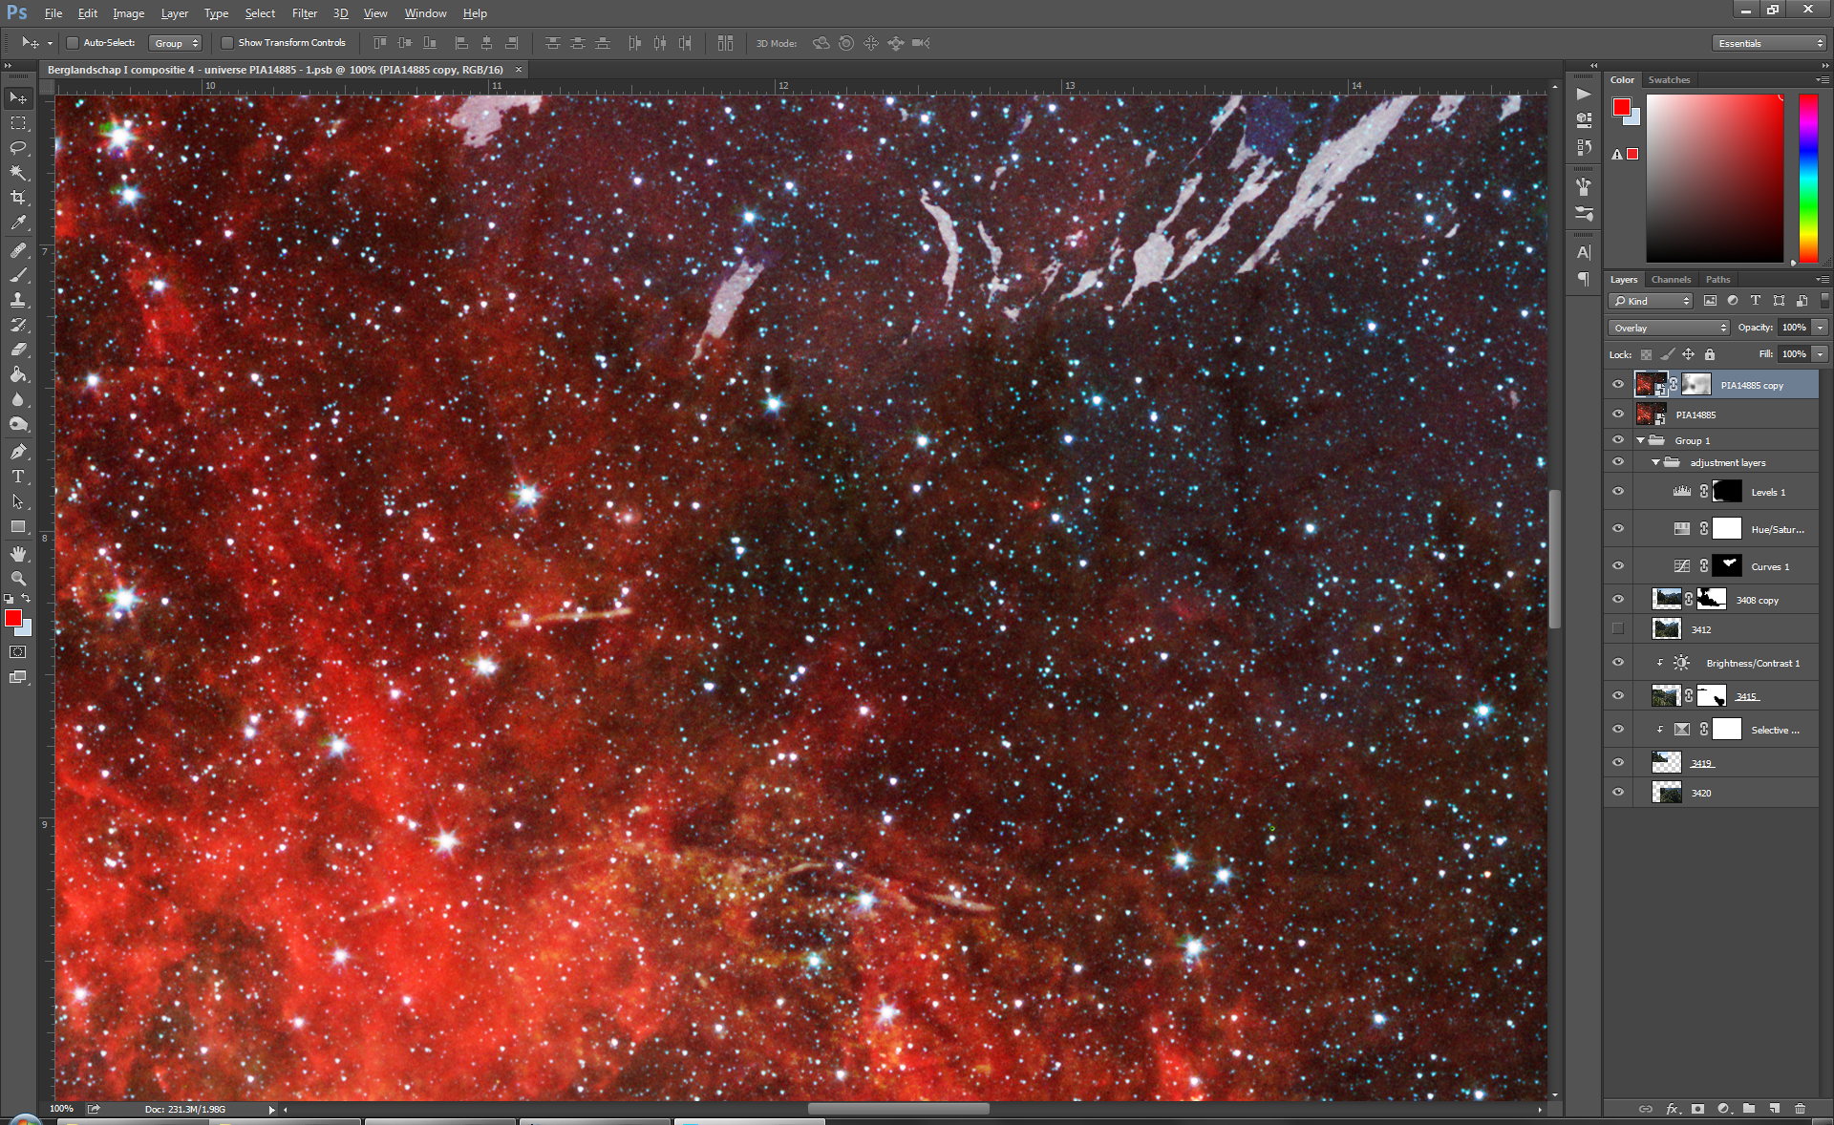Click the horizontal canvas scrollbar
Screen dimensions: 1834x1125
coord(898,1109)
